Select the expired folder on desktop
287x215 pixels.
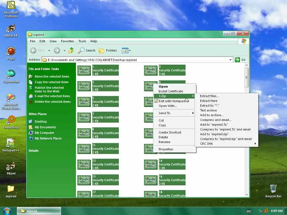(11, 191)
